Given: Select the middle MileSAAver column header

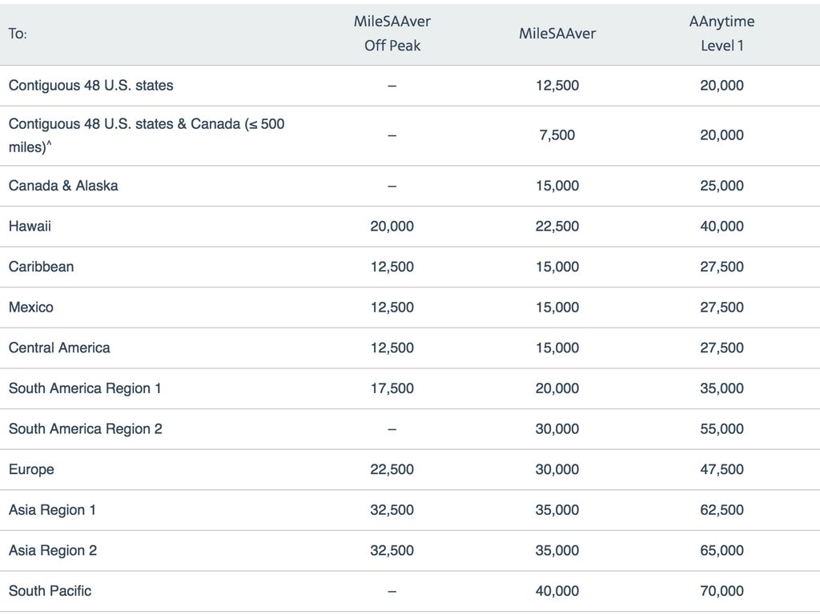Looking at the screenshot, I should point(557,34).
